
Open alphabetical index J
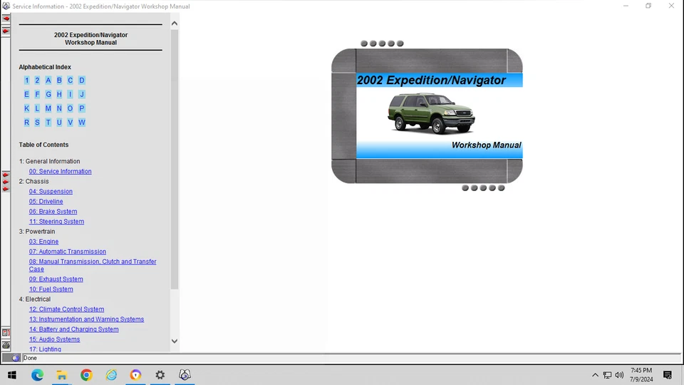pyautogui.click(x=81, y=94)
